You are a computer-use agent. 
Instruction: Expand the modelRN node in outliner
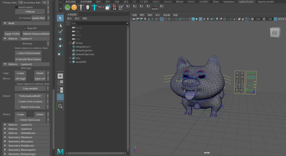tap(70, 62)
